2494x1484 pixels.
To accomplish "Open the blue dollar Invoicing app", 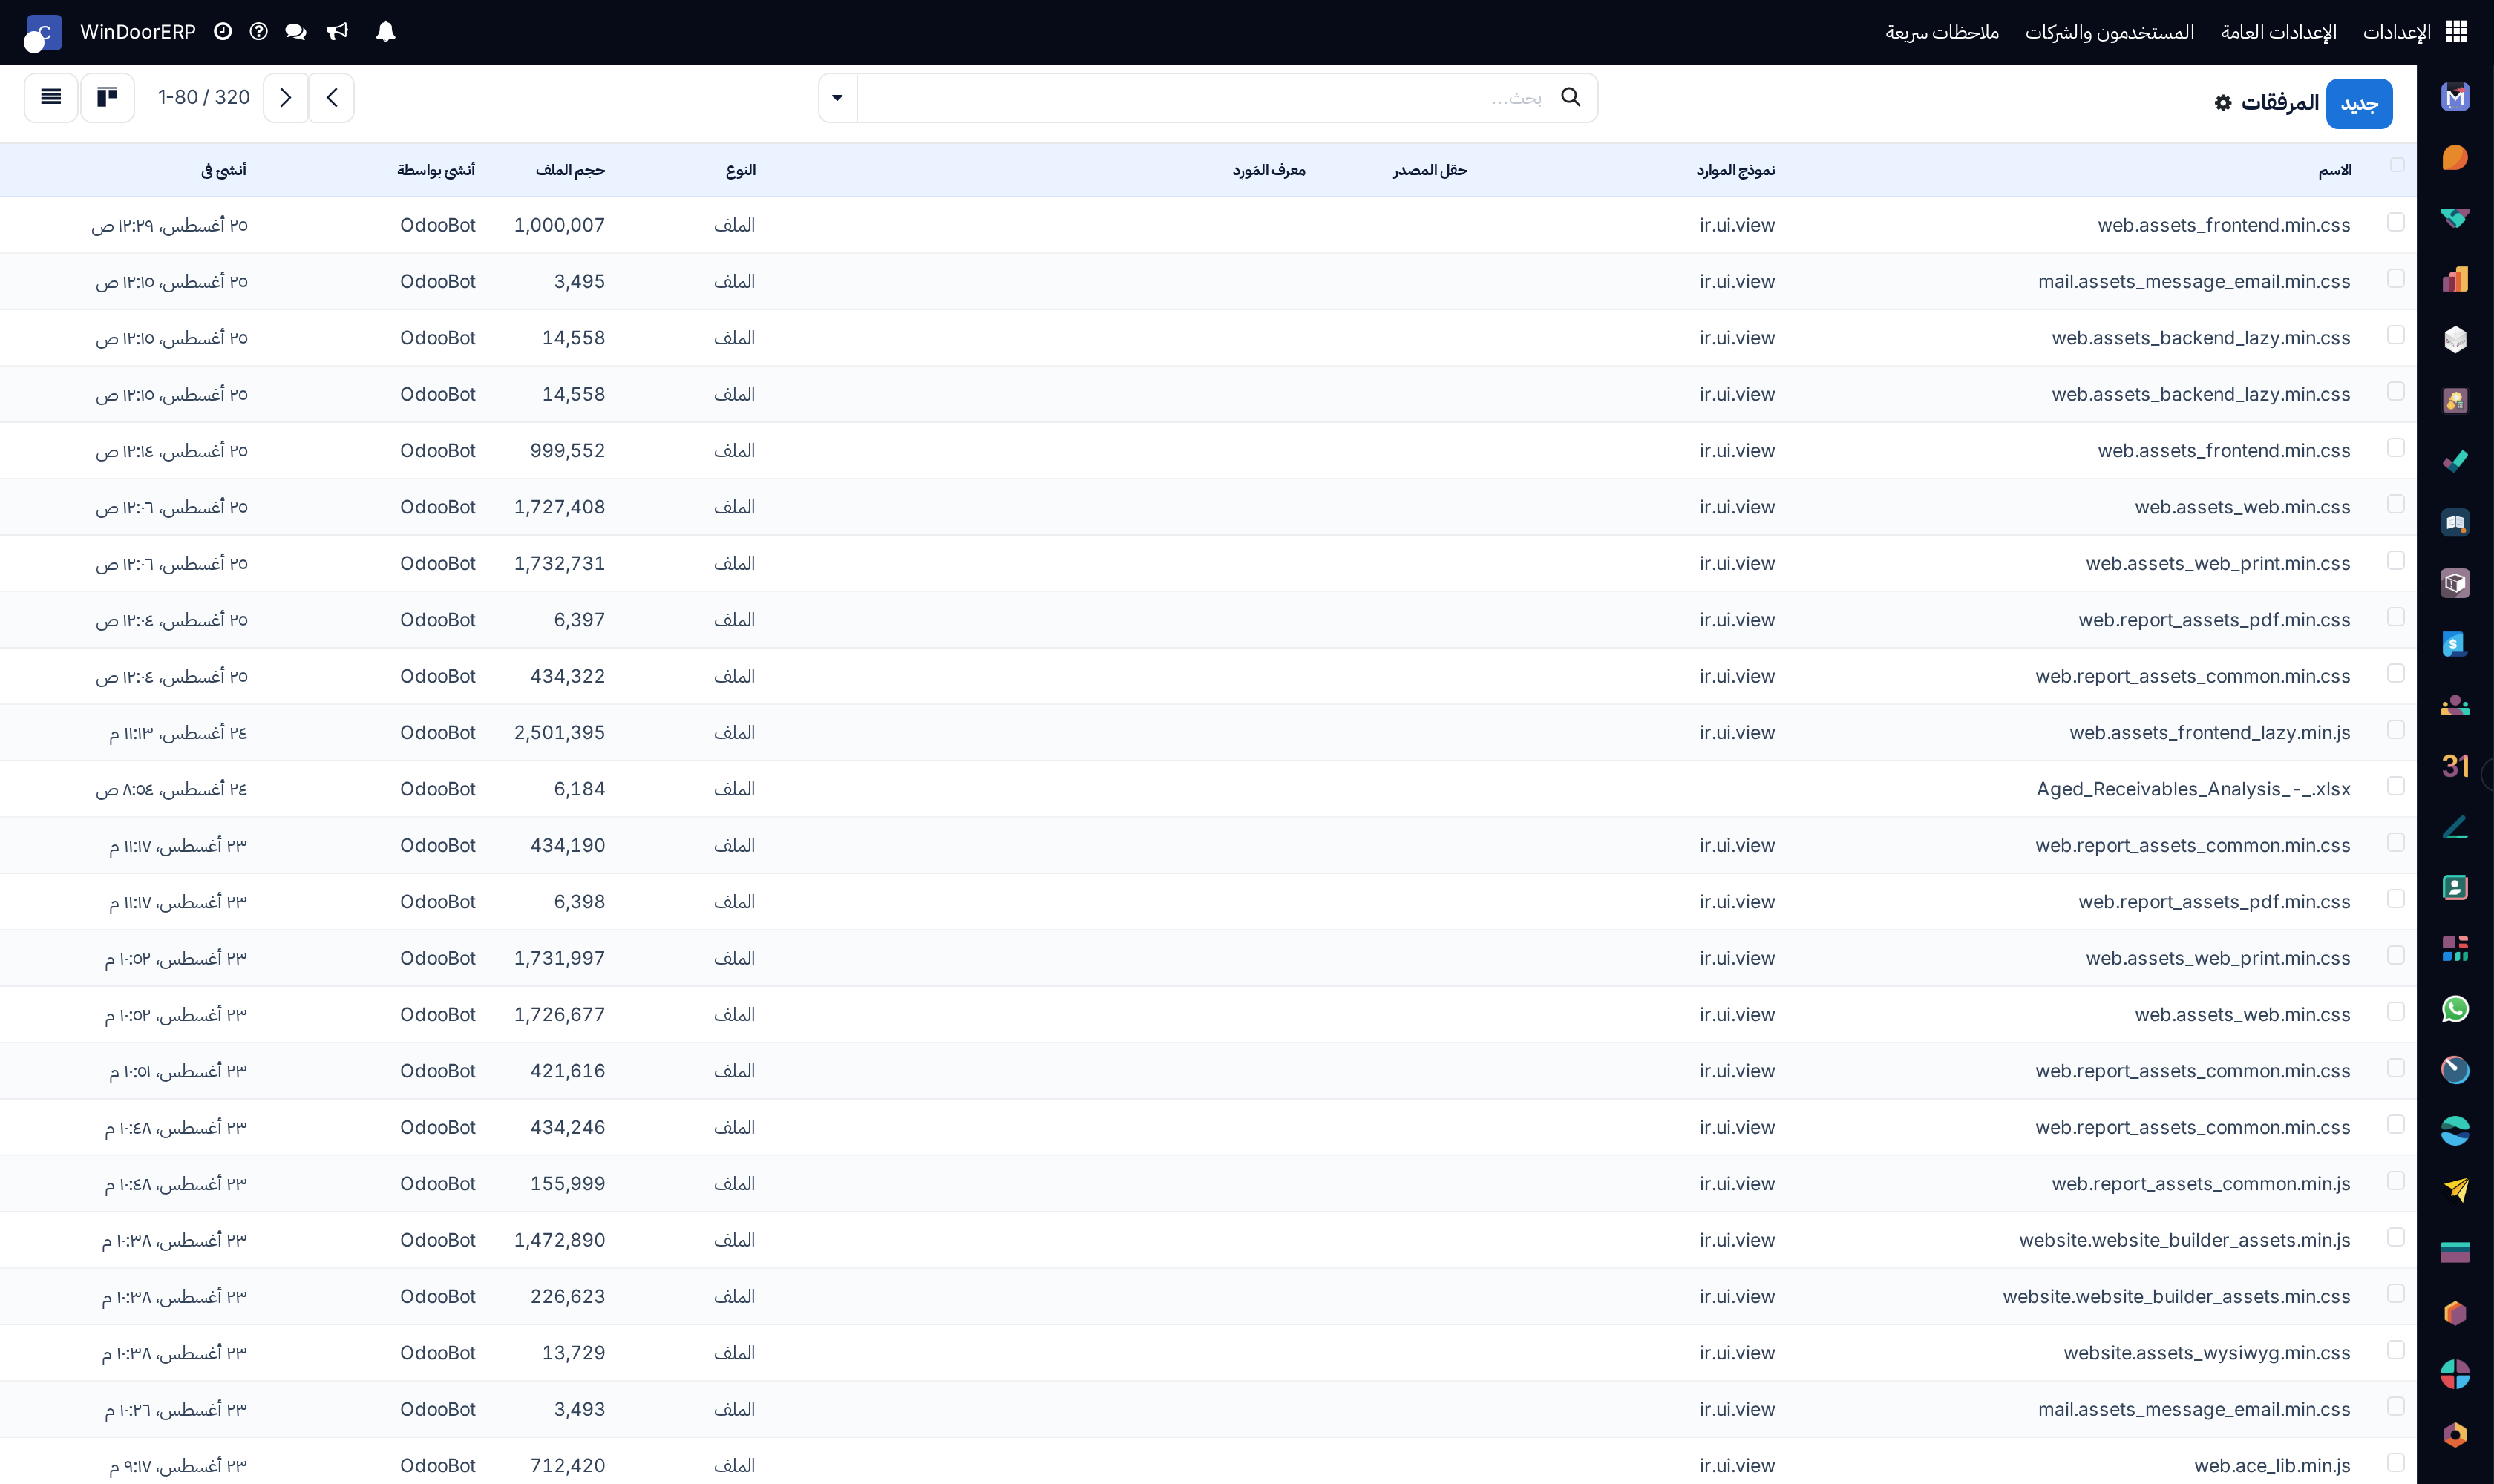I will (x=2455, y=644).
